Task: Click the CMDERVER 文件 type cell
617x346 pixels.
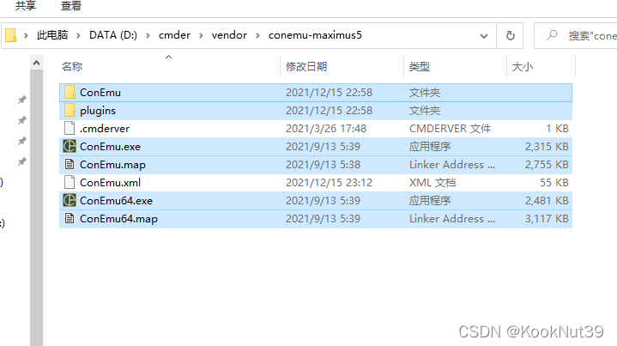Action: pyautogui.click(x=451, y=129)
